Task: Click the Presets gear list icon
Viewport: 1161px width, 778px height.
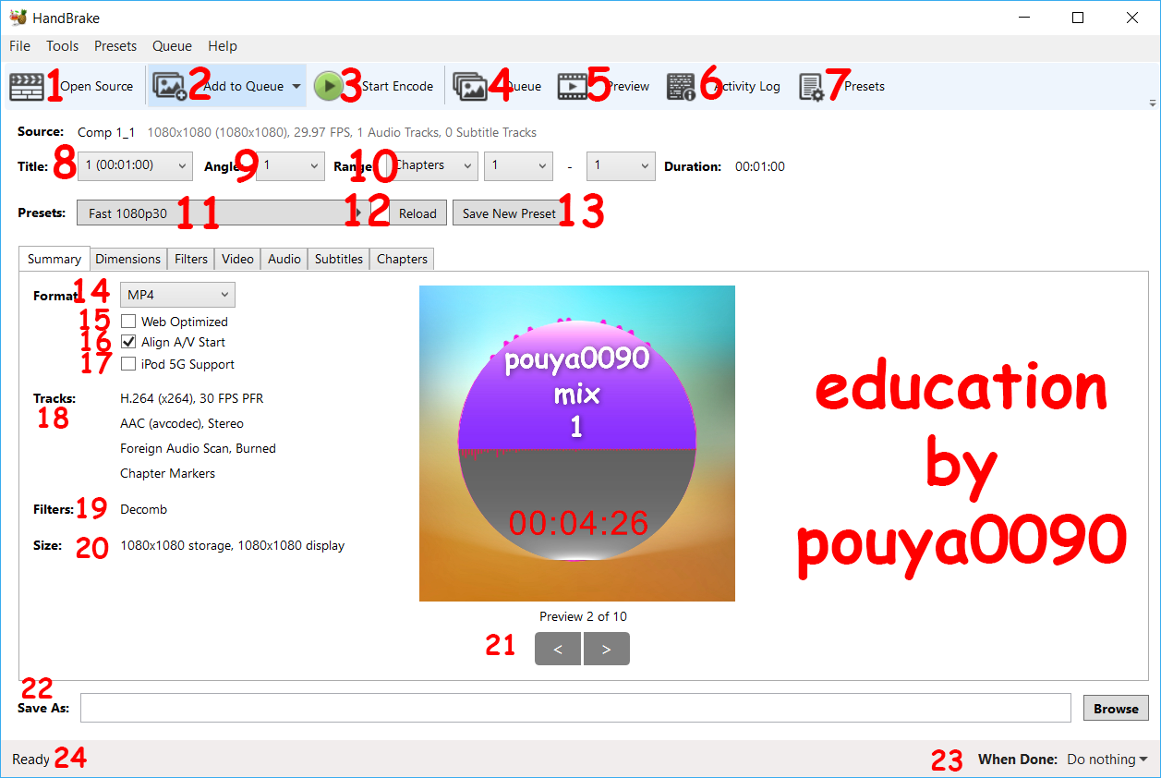Action: click(812, 87)
